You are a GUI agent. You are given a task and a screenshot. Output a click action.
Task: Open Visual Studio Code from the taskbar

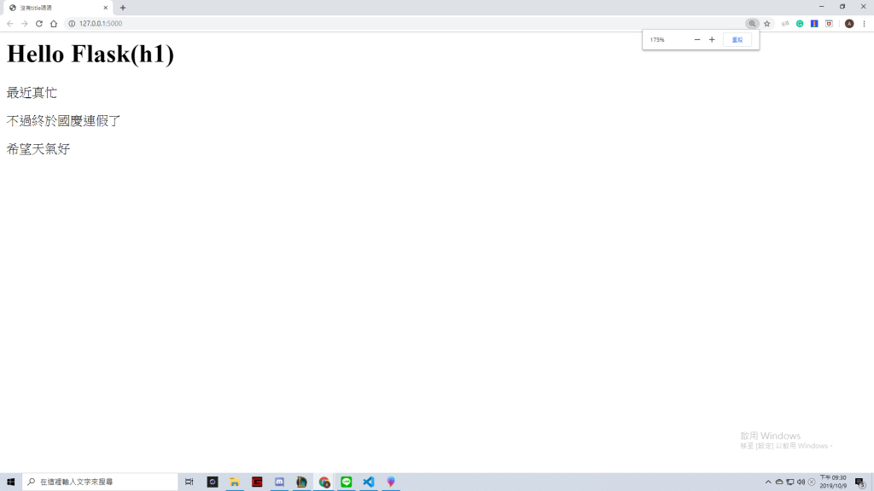coord(369,482)
